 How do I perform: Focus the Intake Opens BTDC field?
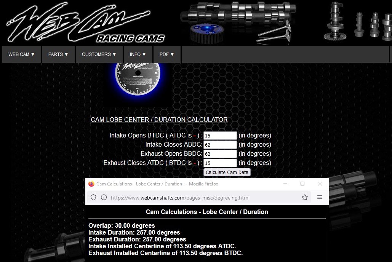(x=220, y=136)
